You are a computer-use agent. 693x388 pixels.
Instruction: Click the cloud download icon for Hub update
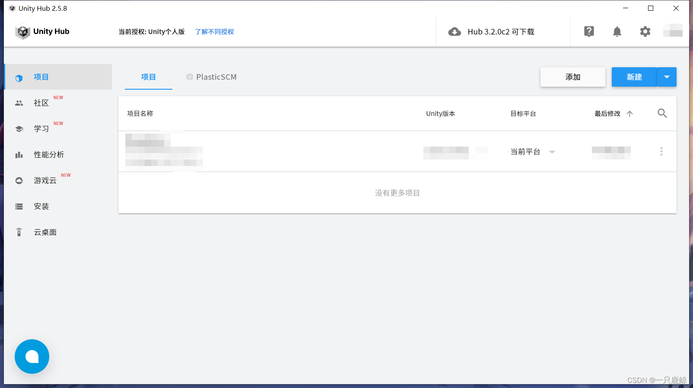455,31
